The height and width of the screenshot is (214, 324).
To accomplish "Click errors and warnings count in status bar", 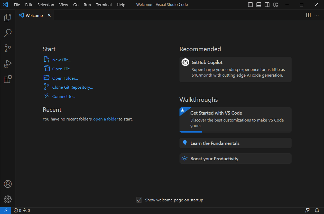I will pos(22,211).
